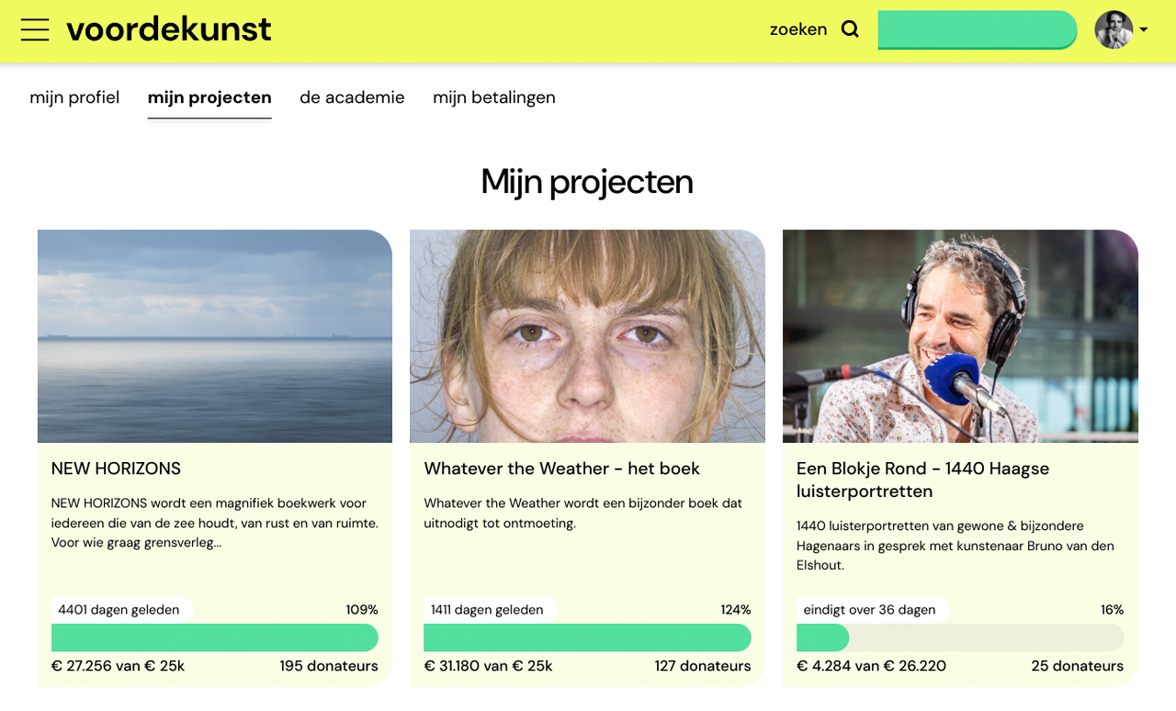The height and width of the screenshot is (711, 1176).
Task: Open Een Blokje Rond radio photo
Action: [x=960, y=336]
